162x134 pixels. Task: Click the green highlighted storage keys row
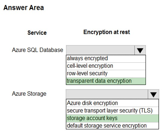112,118
